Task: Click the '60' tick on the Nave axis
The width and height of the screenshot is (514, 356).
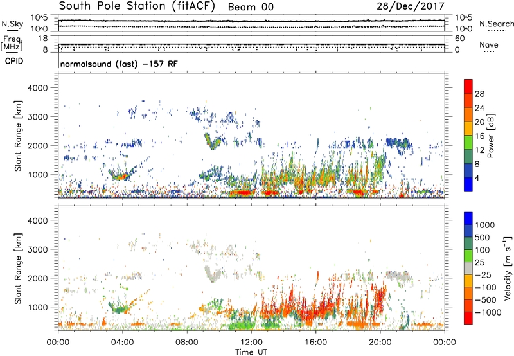Action: tap(459, 39)
